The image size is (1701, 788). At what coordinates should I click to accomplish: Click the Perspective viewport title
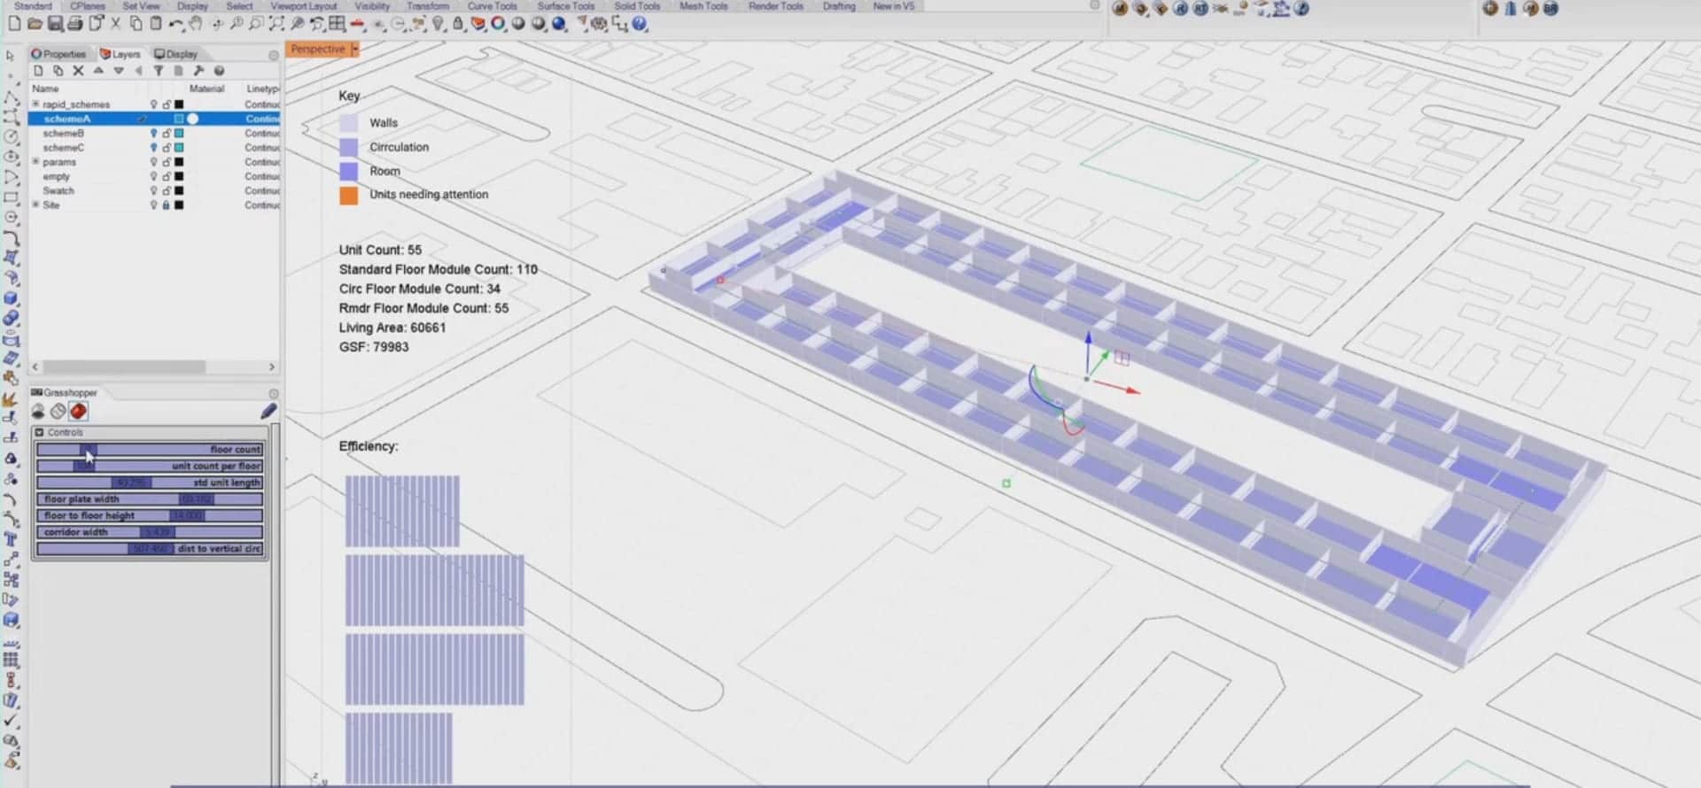point(318,50)
